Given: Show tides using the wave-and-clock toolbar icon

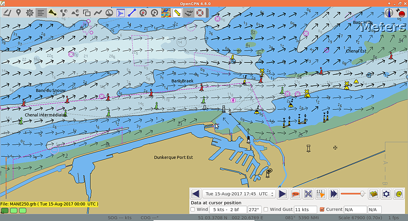Looking at the screenshot, I should (x=75, y=12).
